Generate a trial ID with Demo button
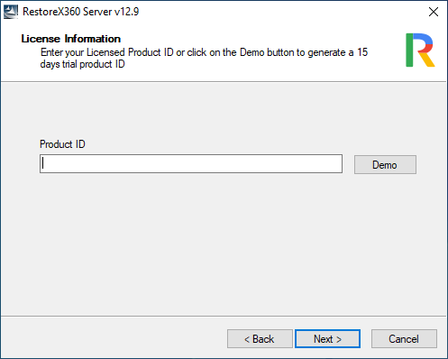Viewport: 448px width, 359px height. point(385,164)
